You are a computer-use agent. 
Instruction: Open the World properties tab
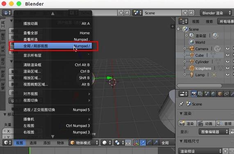pos(213,94)
